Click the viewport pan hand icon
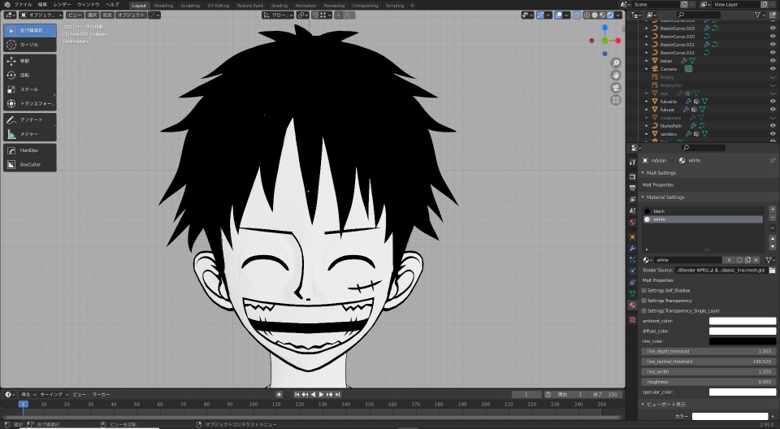Viewport: 780px width, 429px height. 616,75
